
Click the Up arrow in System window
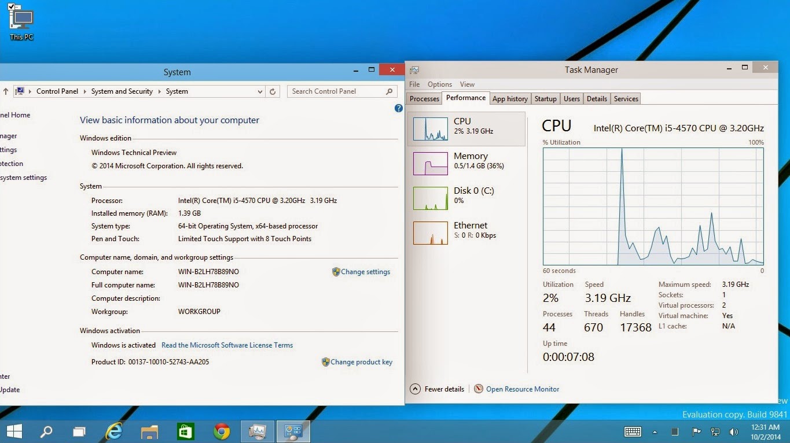6,91
